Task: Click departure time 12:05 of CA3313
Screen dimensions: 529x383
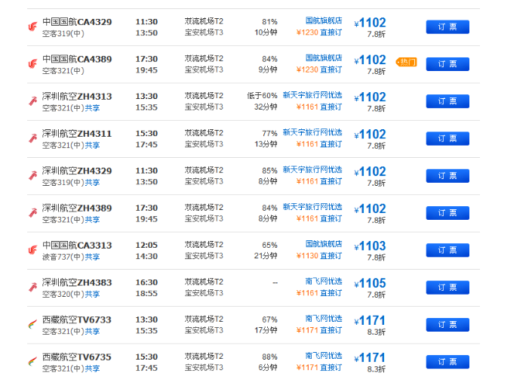Action: point(146,246)
